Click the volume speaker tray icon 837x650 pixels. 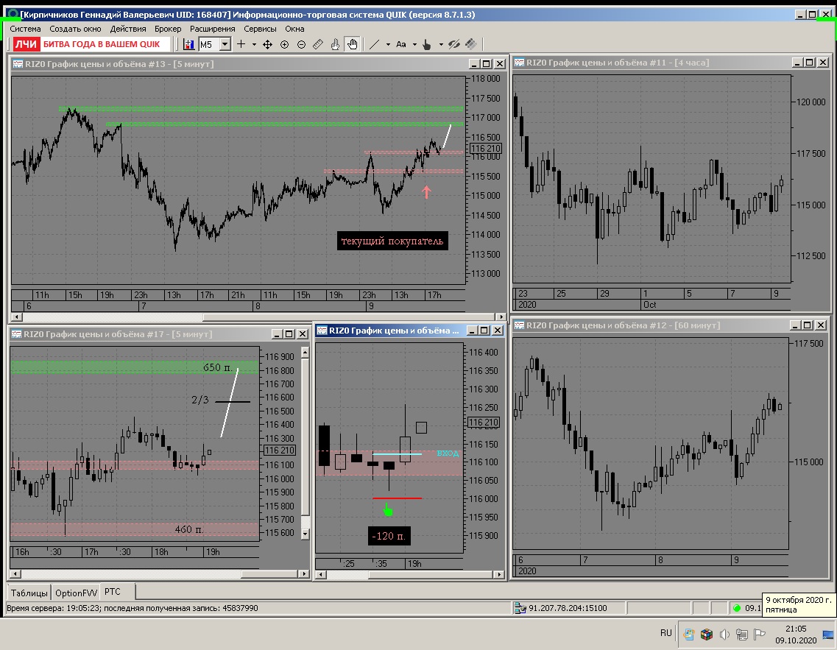[x=724, y=634]
